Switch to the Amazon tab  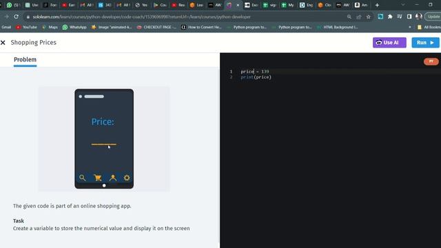[361, 5]
